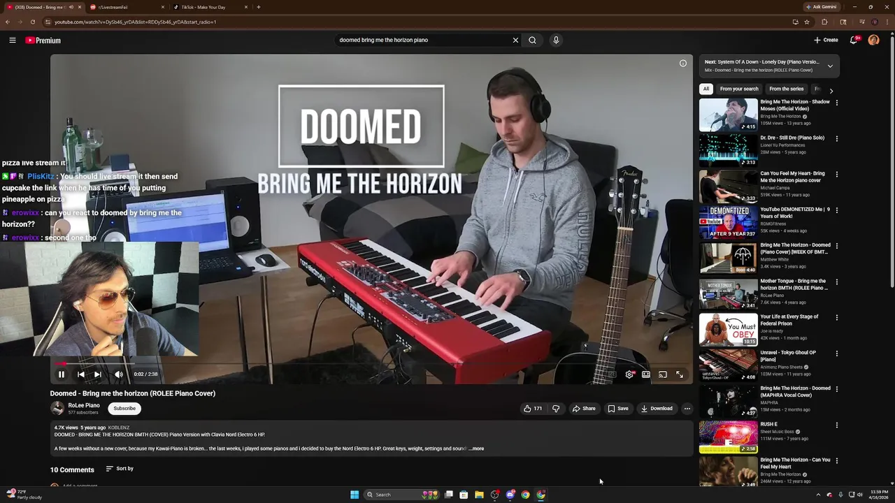Reload the page

point(32,22)
